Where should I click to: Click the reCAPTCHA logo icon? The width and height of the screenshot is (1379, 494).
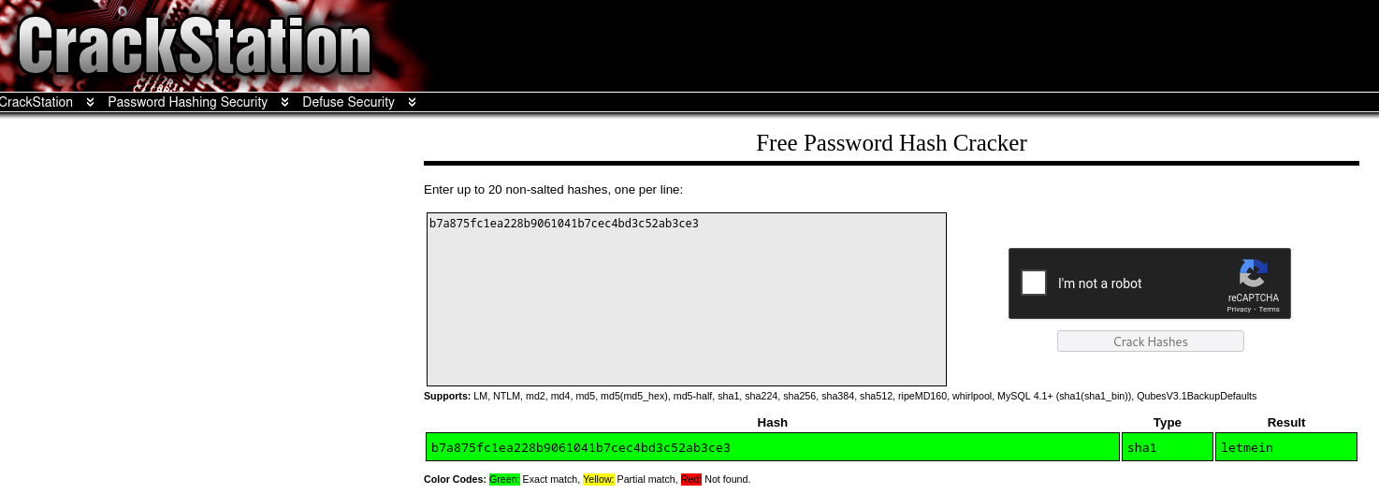(x=1253, y=274)
